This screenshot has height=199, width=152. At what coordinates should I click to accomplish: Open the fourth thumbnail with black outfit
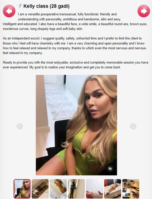coord(76,189)
